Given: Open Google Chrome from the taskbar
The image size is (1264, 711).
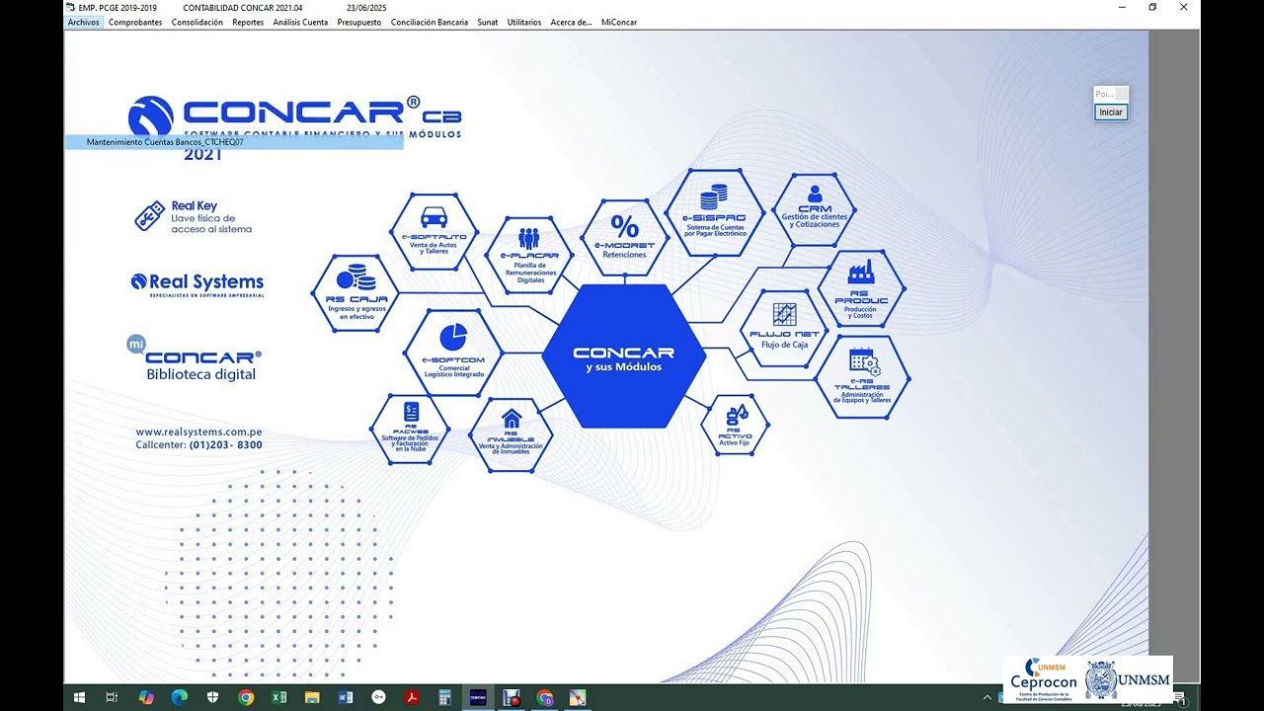Looking at the screenshot, I should click(246, 697).
